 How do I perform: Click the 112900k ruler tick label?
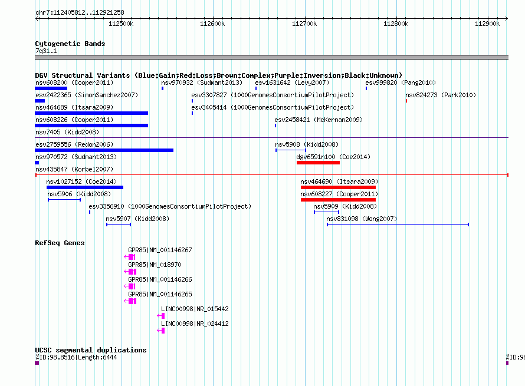point(487,24)
